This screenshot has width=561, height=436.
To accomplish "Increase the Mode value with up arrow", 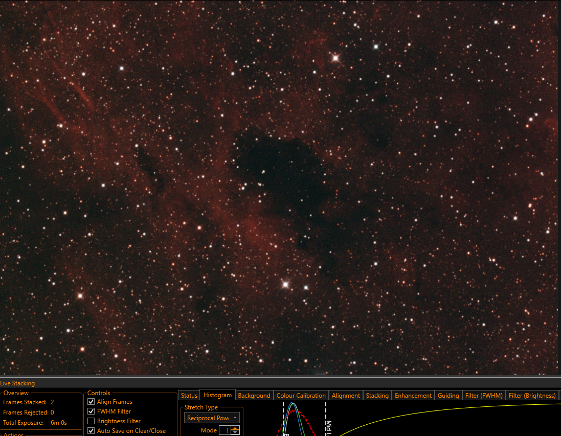I will pyautogui.click(x=235, y=428).
